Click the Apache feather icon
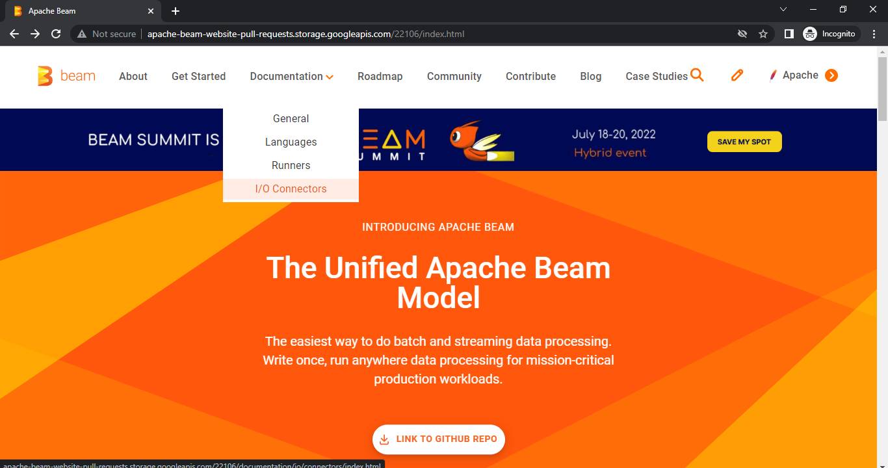888x468 pixels. 773,75
